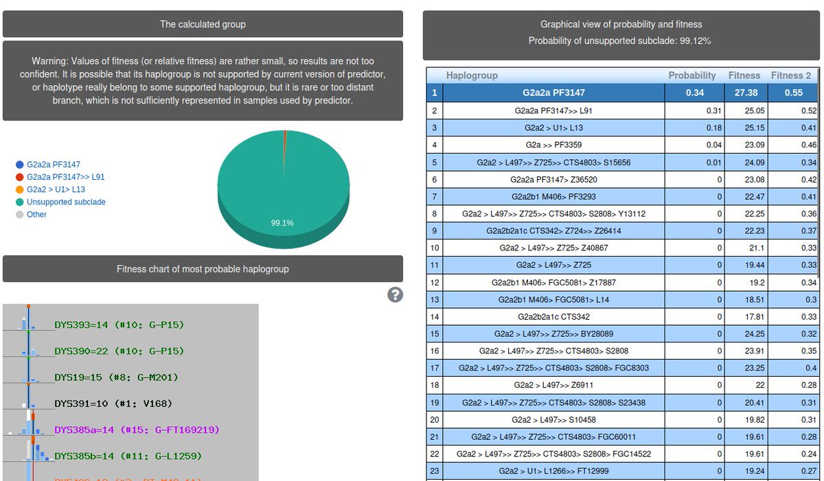The image size is (824, 481).
Task: Select row ending in S2808> Y13112
Action: pos(623,213)
